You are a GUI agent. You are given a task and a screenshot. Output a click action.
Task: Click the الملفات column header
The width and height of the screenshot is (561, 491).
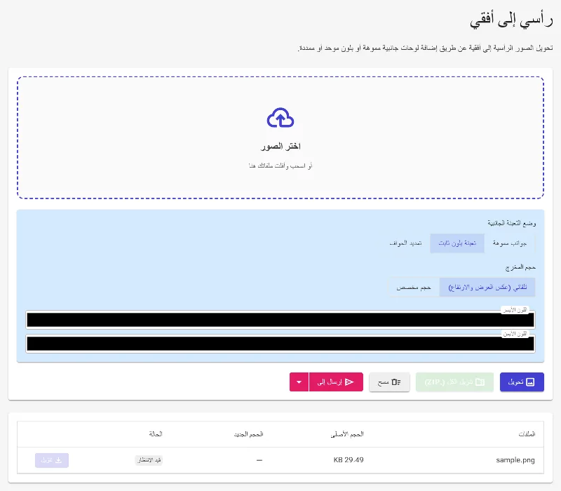(527, 434)
